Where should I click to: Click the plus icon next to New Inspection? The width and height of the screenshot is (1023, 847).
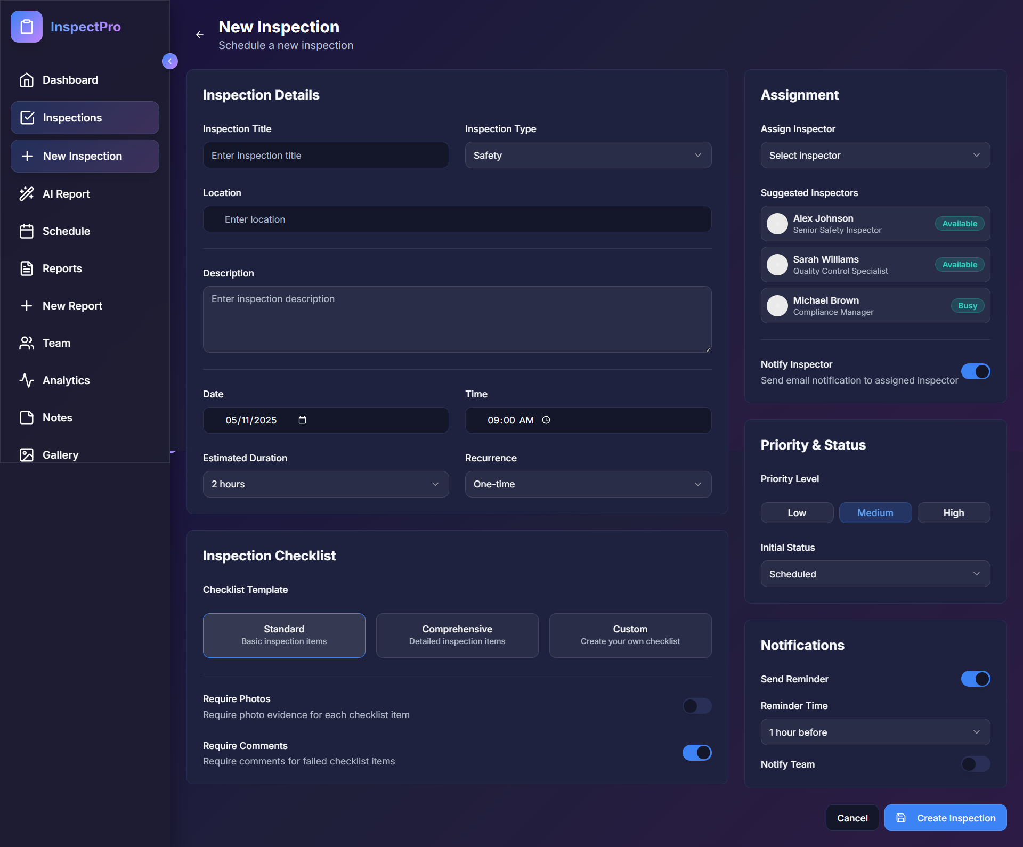(x=27, y=156)
